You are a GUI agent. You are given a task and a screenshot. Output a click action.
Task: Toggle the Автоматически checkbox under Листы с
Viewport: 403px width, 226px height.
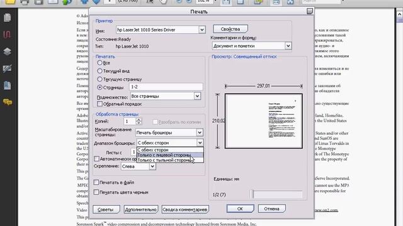tap(96, 159)
